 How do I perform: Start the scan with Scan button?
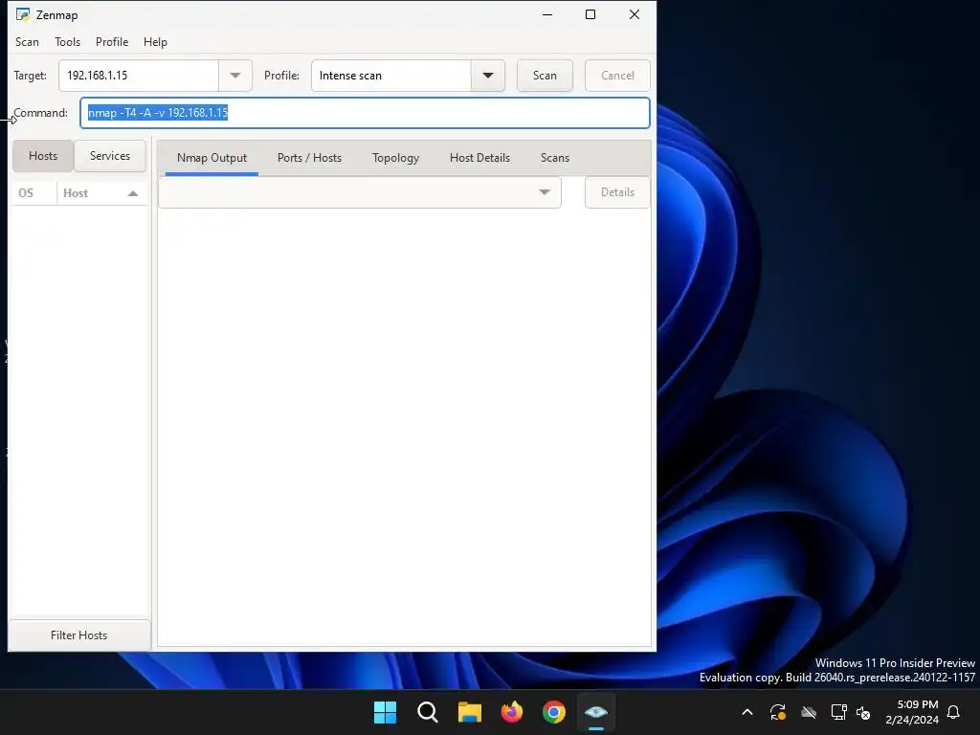click(545, 76)
